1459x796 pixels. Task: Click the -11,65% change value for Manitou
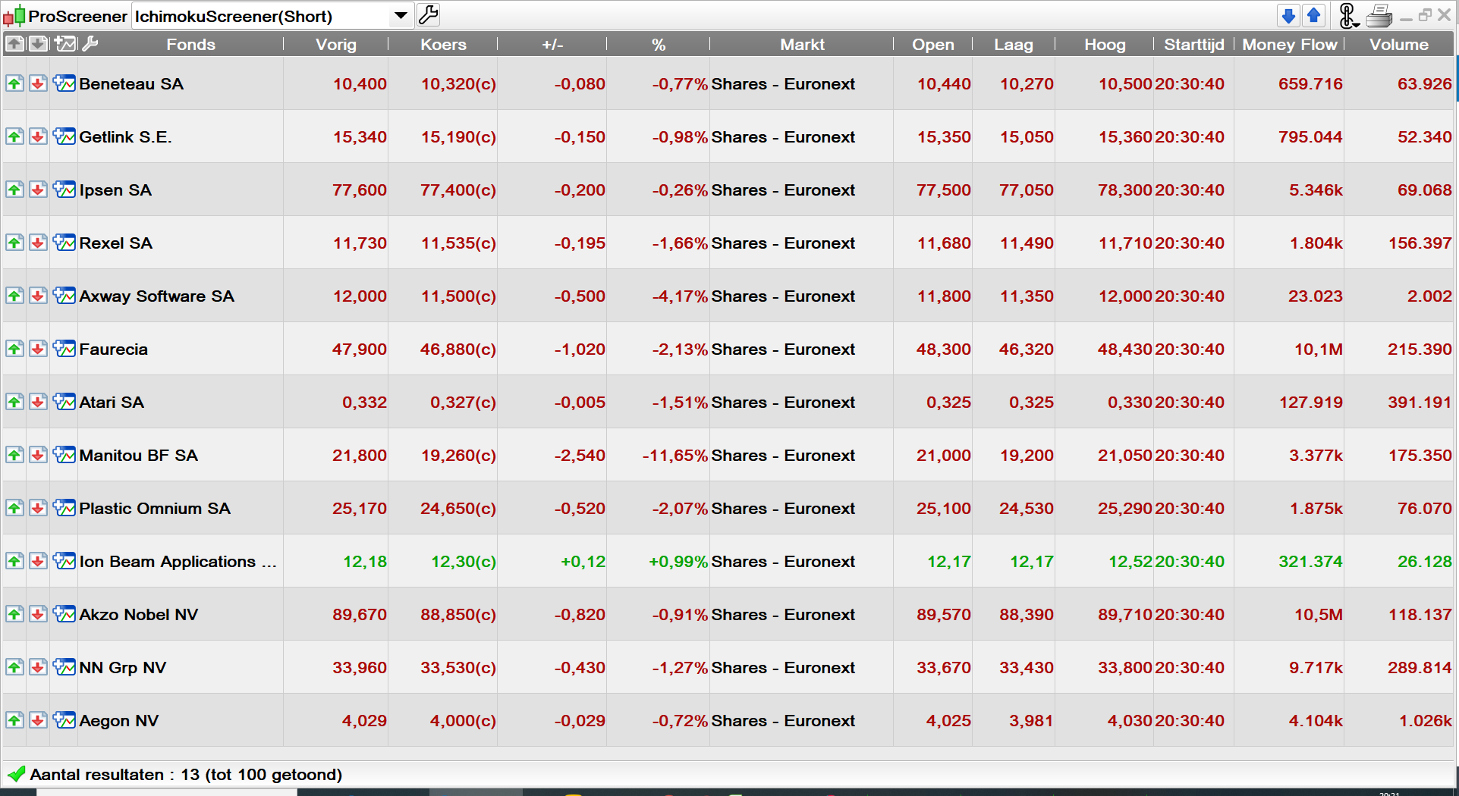[x=675, y=456]
